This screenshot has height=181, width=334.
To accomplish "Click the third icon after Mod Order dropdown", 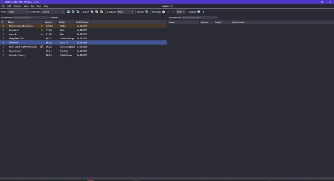I will pos(78,12).
